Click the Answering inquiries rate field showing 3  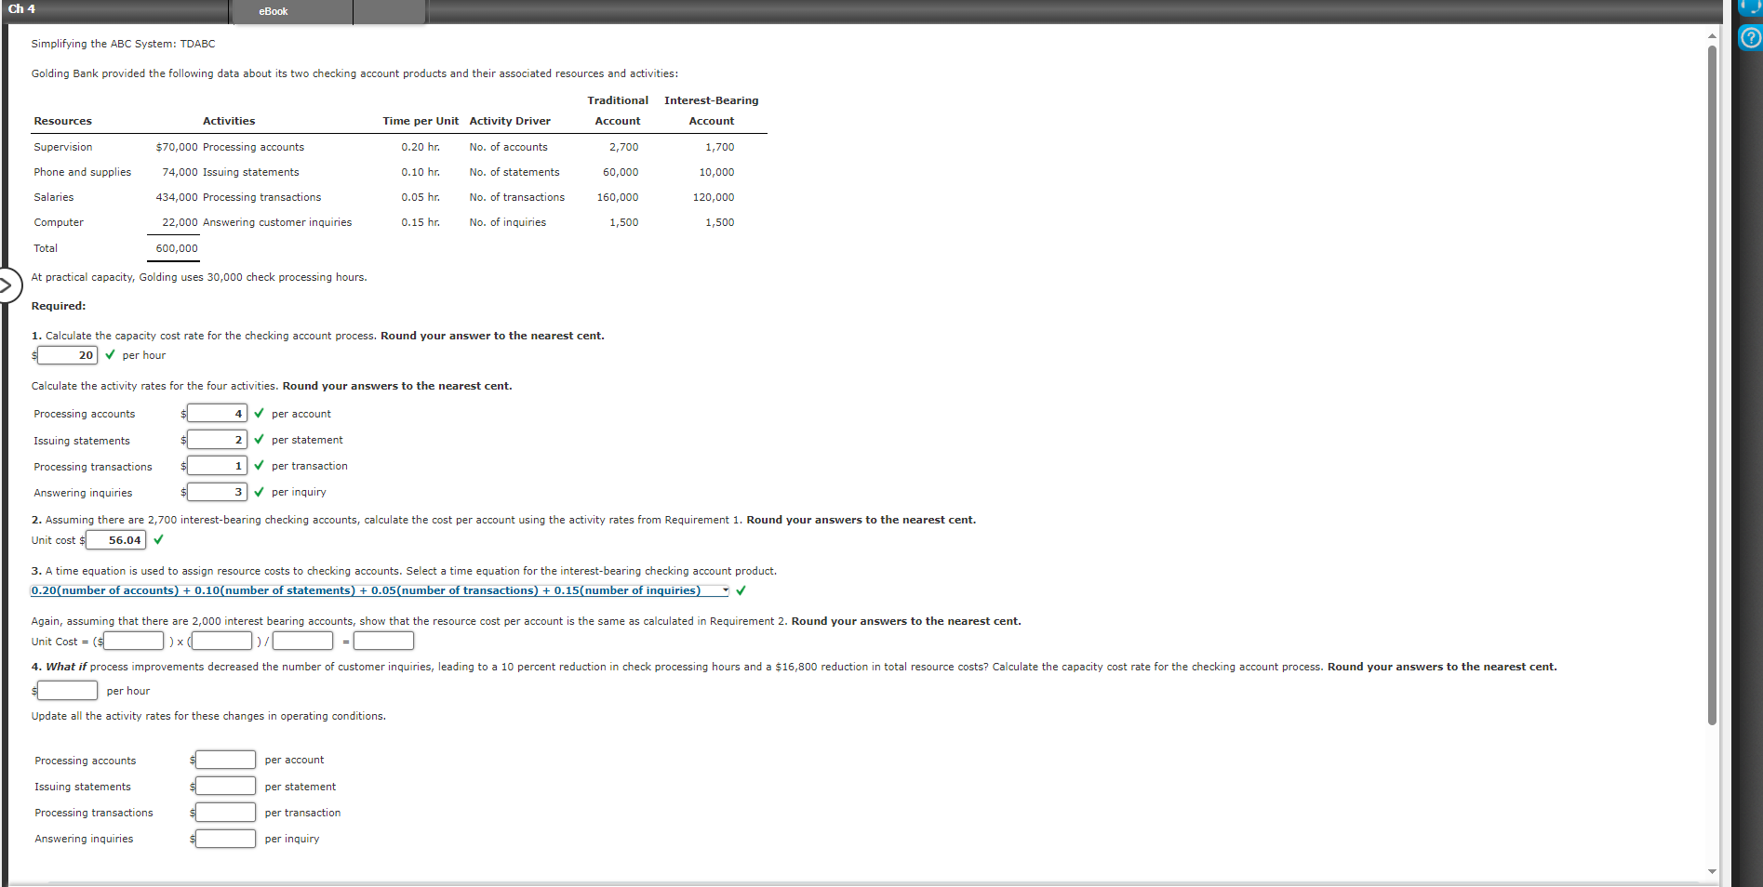tap(217, 491)
